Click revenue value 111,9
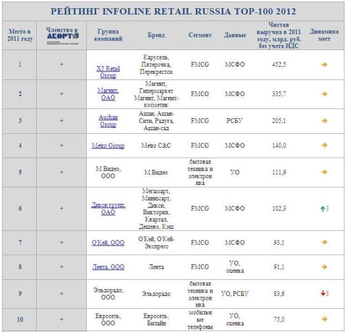The width and height of the screenshot is (345, 332). pos(279,172)
